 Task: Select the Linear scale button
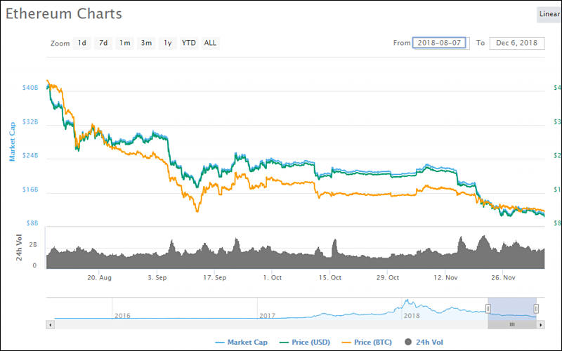coord(549,14)
